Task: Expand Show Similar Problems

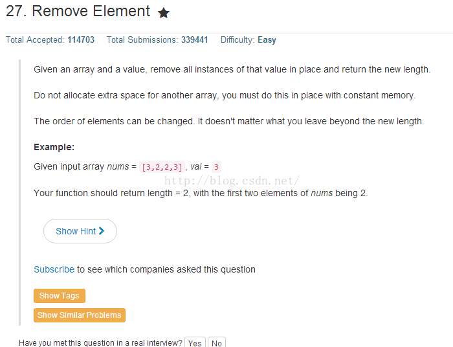Action: 80,315
